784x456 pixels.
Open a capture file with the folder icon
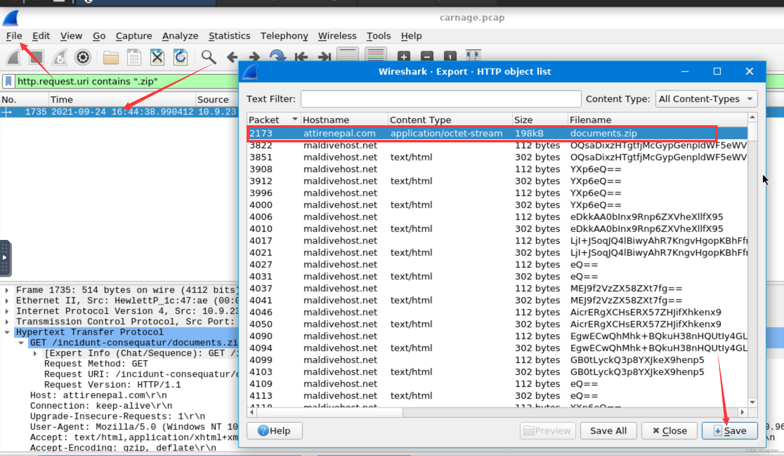pos(111,57)
